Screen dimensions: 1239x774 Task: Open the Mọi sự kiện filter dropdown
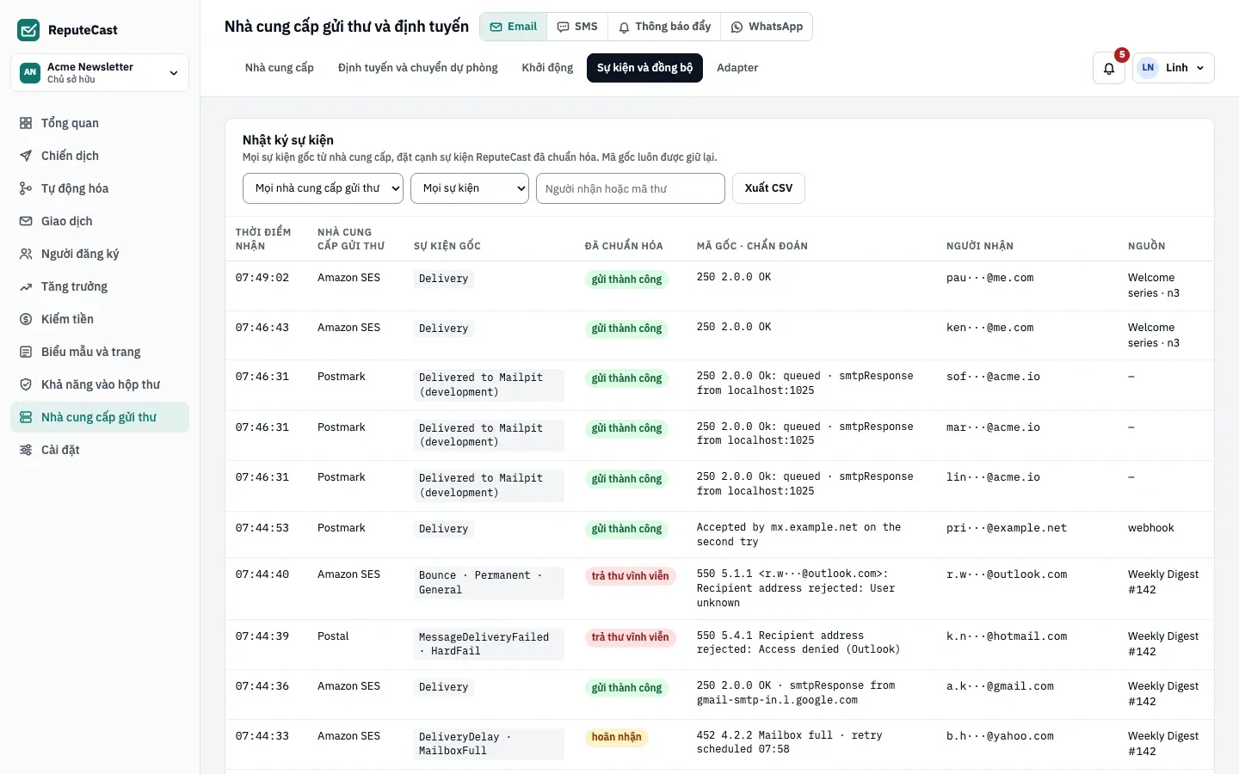click(x=470, y=188)
